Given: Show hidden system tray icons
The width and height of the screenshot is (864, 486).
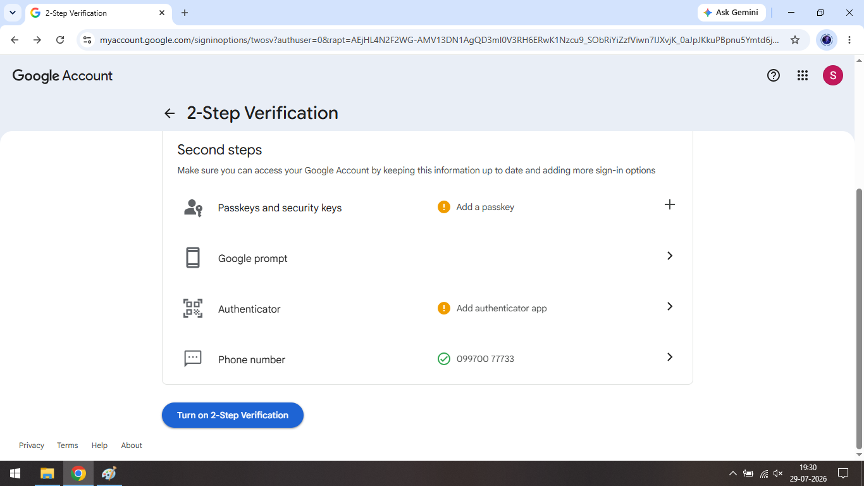Looking at the screenshot, I should [x=732, y=473].
